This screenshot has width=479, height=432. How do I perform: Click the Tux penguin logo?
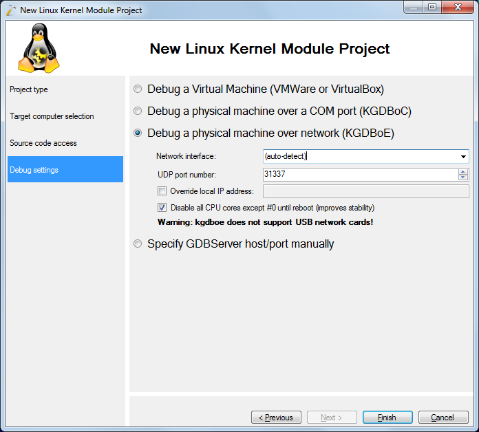(39, 48)
